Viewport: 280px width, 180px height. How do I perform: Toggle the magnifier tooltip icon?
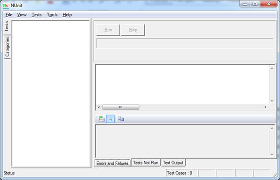click(x=110, y=119)
